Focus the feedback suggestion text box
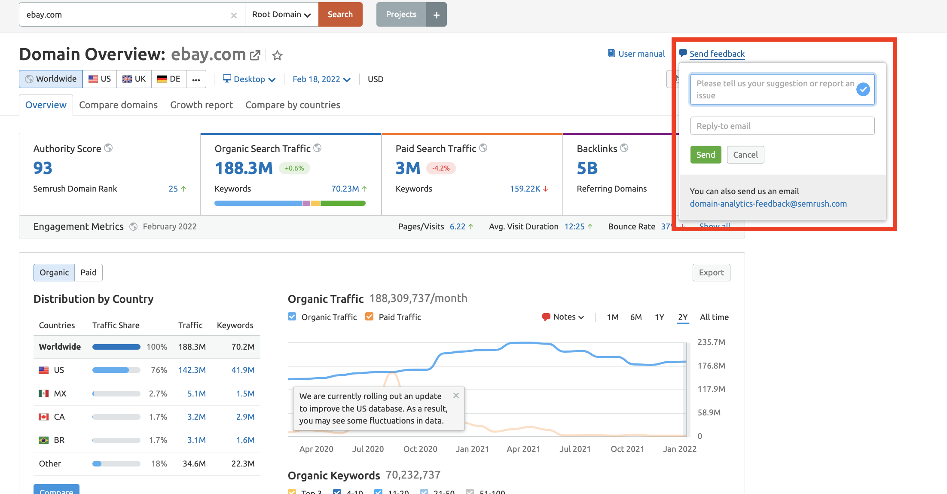The width and height of the screenshot is (947, 494). 782,89
